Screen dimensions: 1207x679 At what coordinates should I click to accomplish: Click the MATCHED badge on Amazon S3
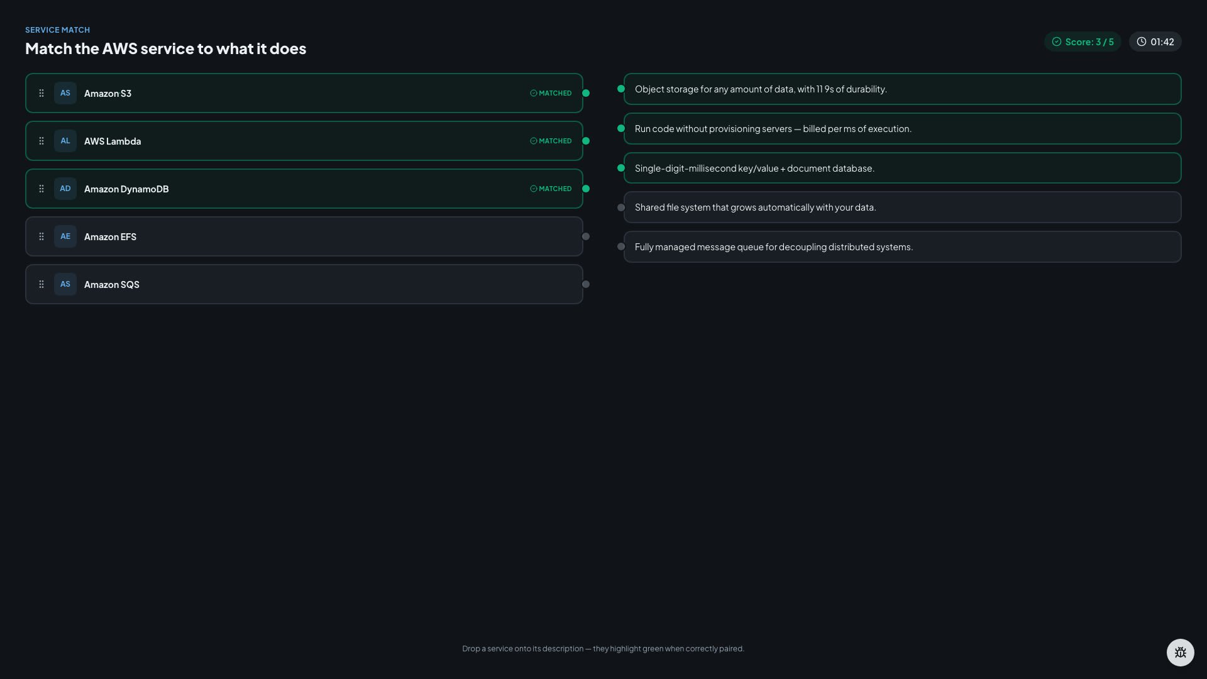551,93
